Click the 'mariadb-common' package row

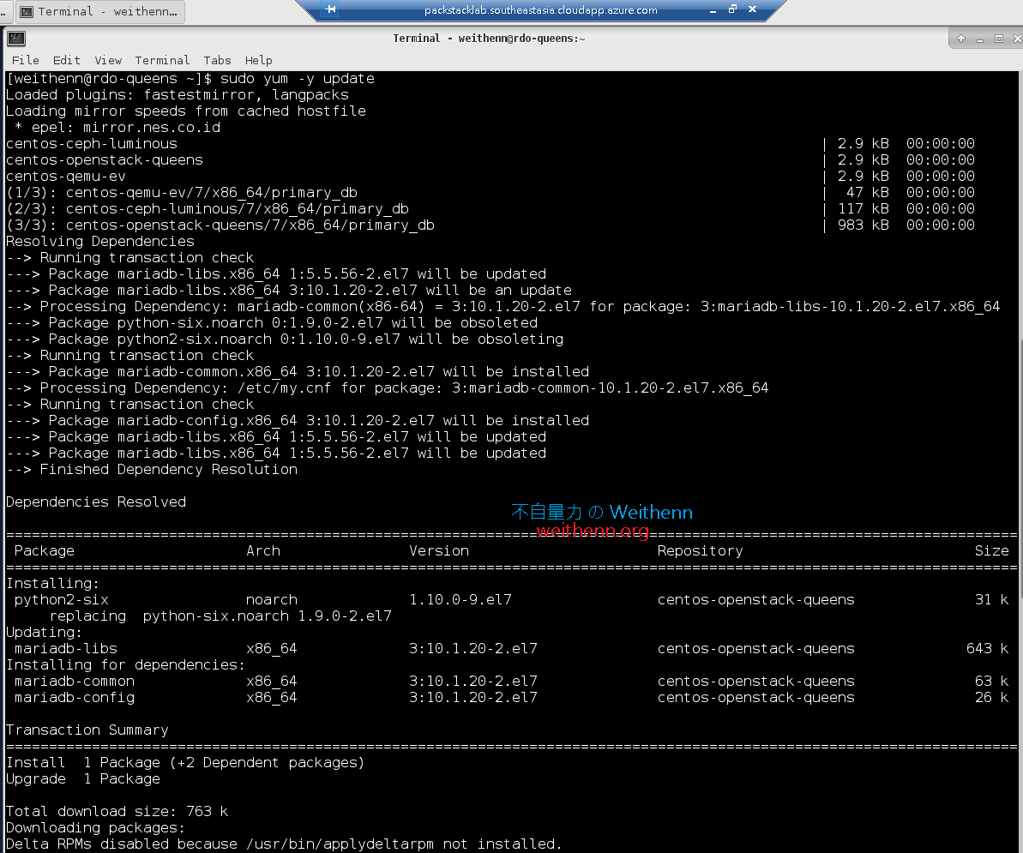510,682
